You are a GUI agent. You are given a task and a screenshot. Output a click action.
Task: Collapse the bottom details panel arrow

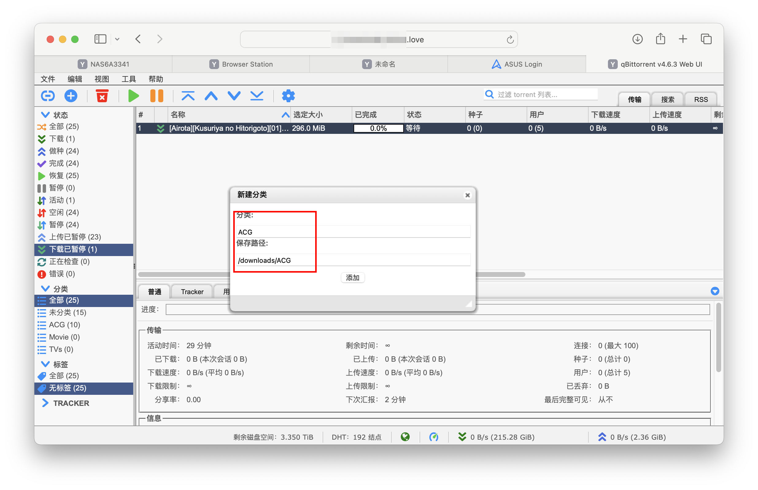(x=715, y=291)
